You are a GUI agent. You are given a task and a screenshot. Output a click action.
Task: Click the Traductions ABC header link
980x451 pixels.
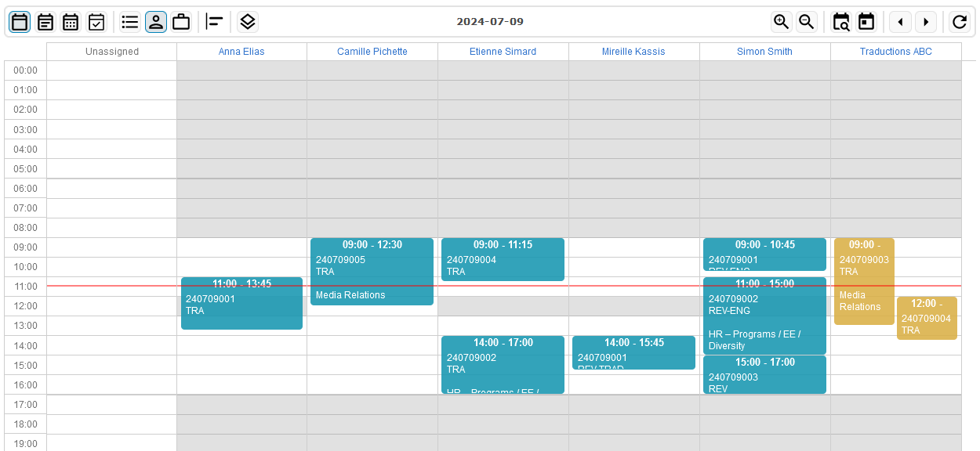(x=895, y=52)
